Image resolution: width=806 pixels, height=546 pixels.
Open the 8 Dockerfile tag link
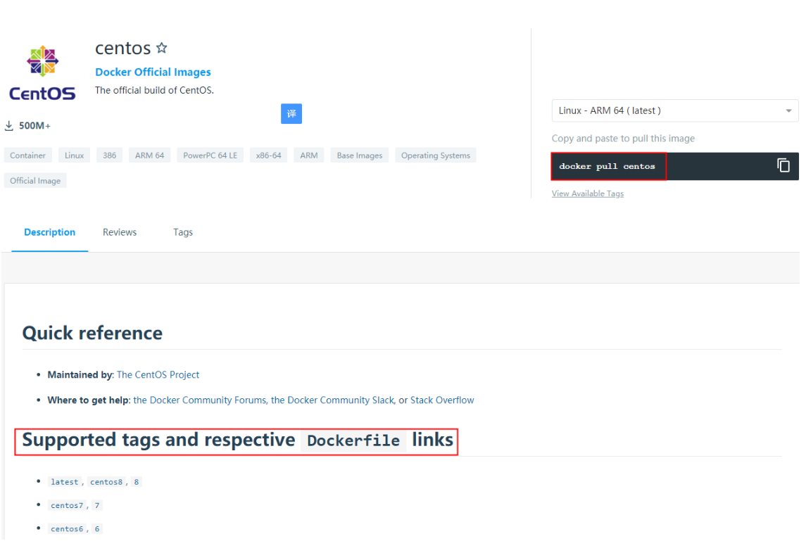(137, 482)
